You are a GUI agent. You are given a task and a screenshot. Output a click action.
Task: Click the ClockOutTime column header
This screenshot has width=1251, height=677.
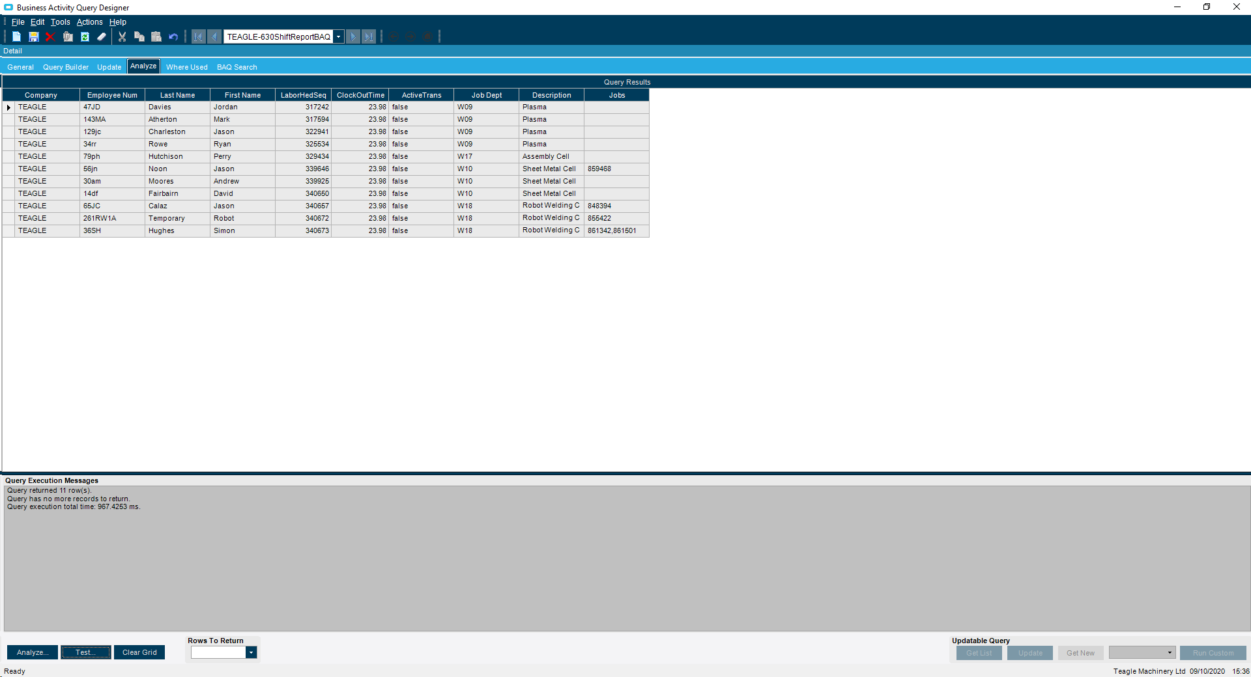click(360, 95)
